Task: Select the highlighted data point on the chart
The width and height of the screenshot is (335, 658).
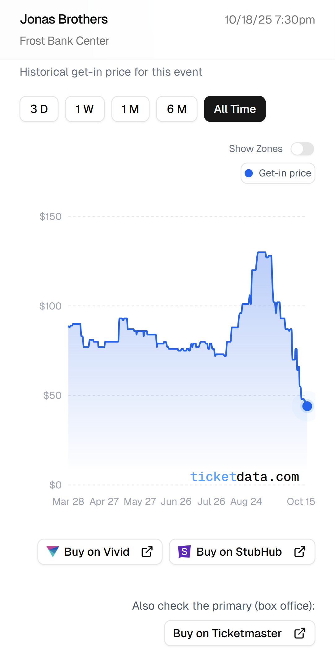Action: click(307, 406)
